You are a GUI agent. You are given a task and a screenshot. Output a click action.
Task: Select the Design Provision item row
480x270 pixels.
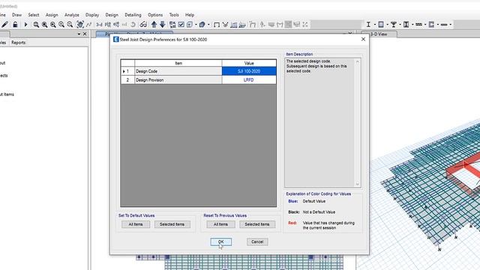click(x=178, y=80)
